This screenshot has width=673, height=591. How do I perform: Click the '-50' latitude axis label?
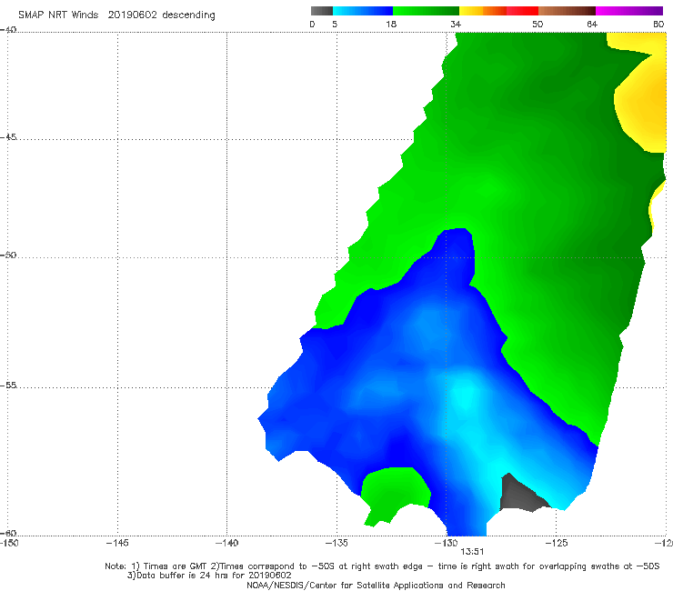[8, 255]
